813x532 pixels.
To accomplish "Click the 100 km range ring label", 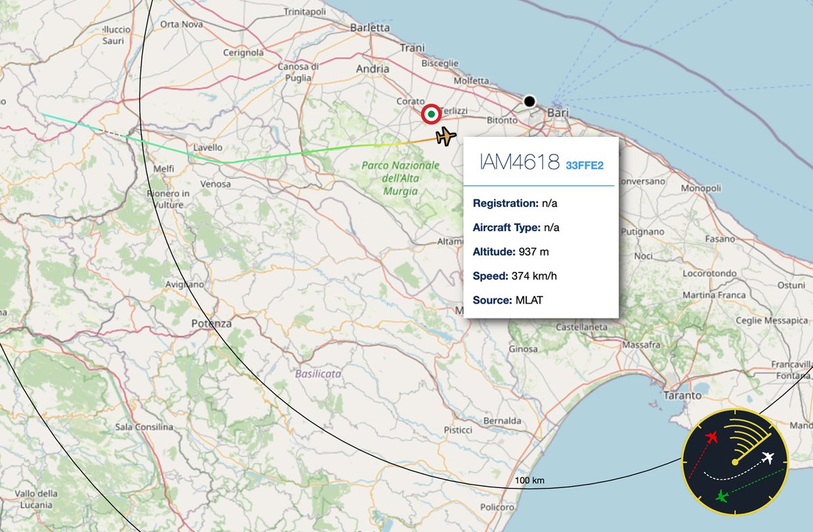I will point(530,480).
